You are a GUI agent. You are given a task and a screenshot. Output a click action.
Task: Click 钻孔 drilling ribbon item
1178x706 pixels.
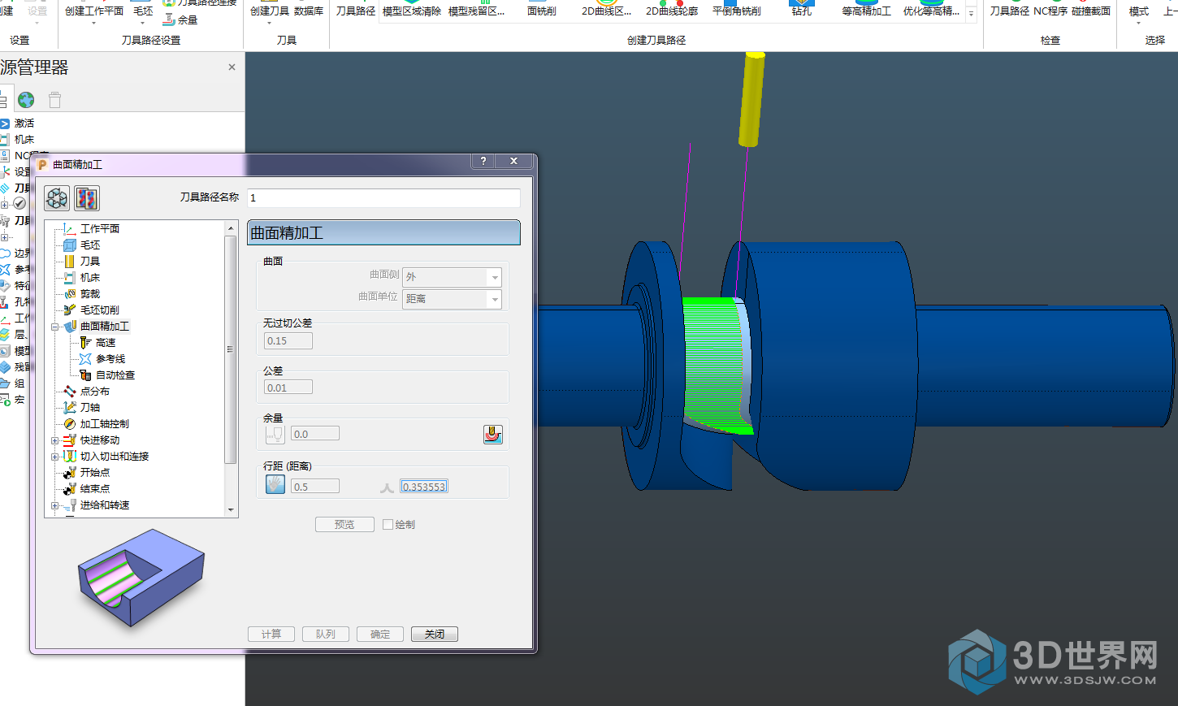[x=802, y=11]
